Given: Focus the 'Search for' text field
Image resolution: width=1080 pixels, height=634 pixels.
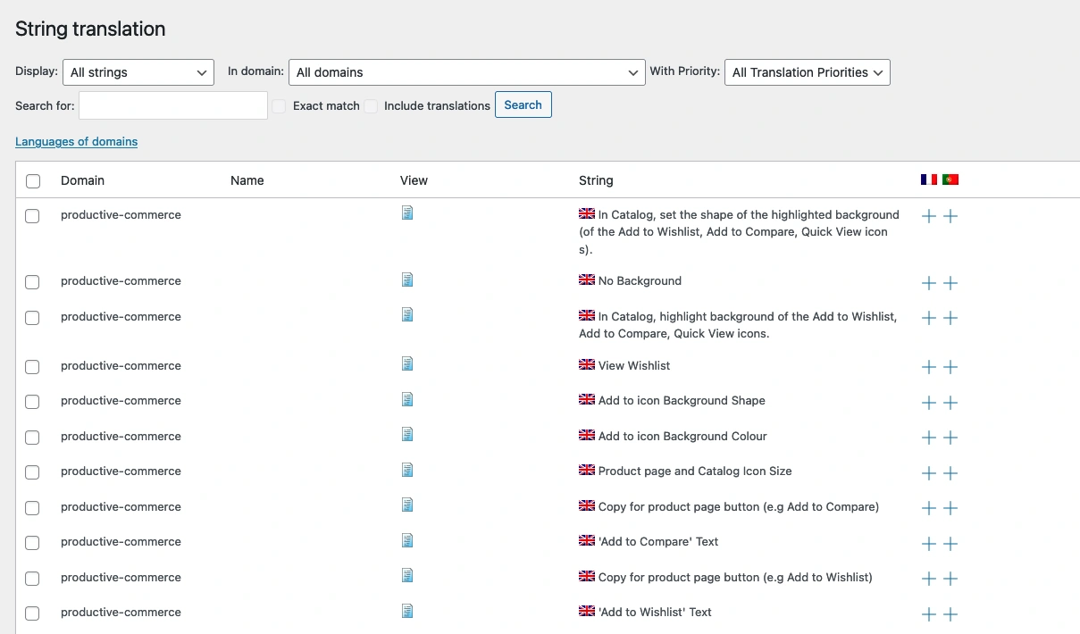Looking at the screenshot, I should coord(173,105).
